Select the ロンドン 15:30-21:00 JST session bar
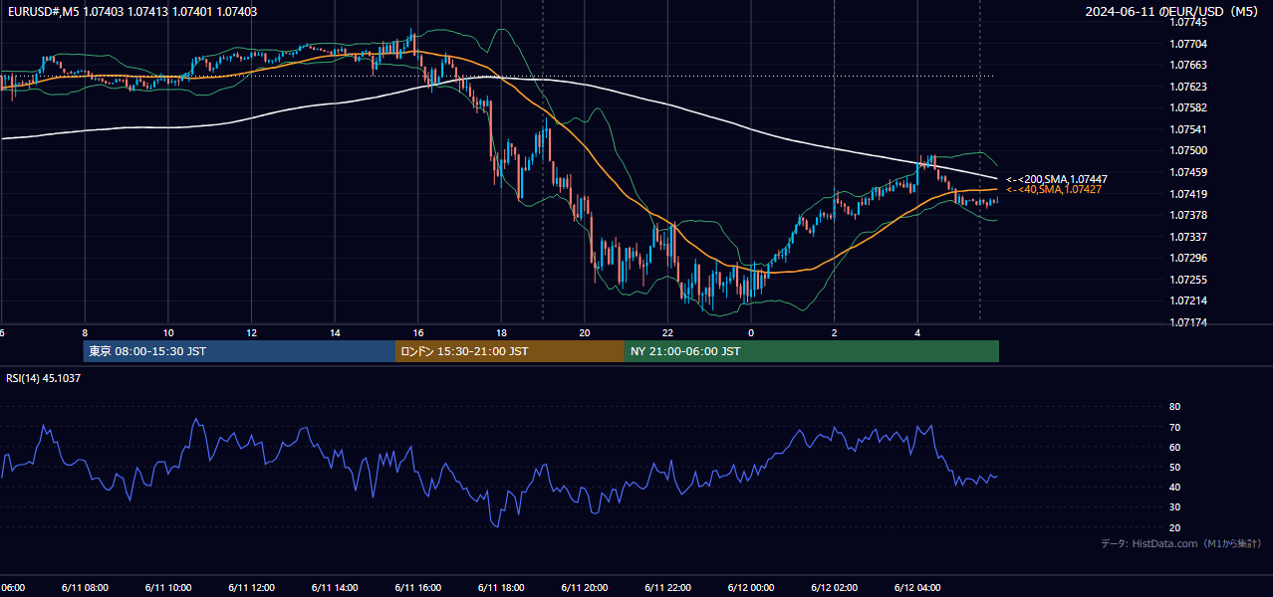The image size is (1273, 597). click(x=510, y=351)
